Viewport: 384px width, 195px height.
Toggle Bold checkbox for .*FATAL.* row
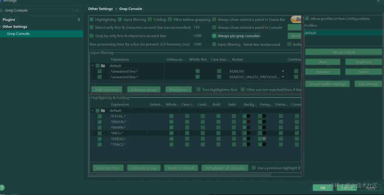[x=218, y=116]
